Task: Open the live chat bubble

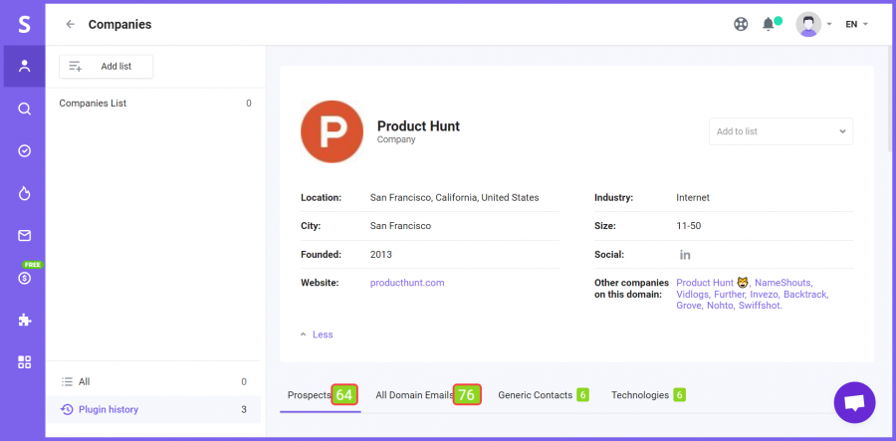Action: coord(854,403)
